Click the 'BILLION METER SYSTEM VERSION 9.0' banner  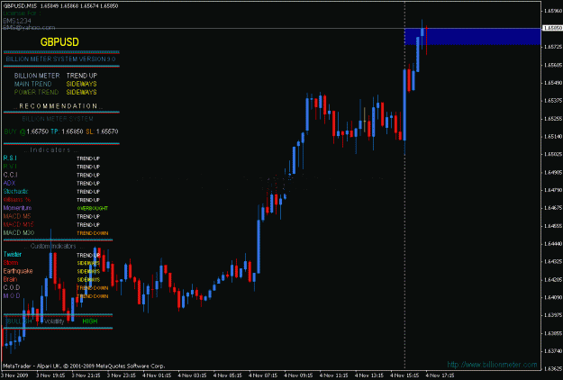[x=60, y=59]
